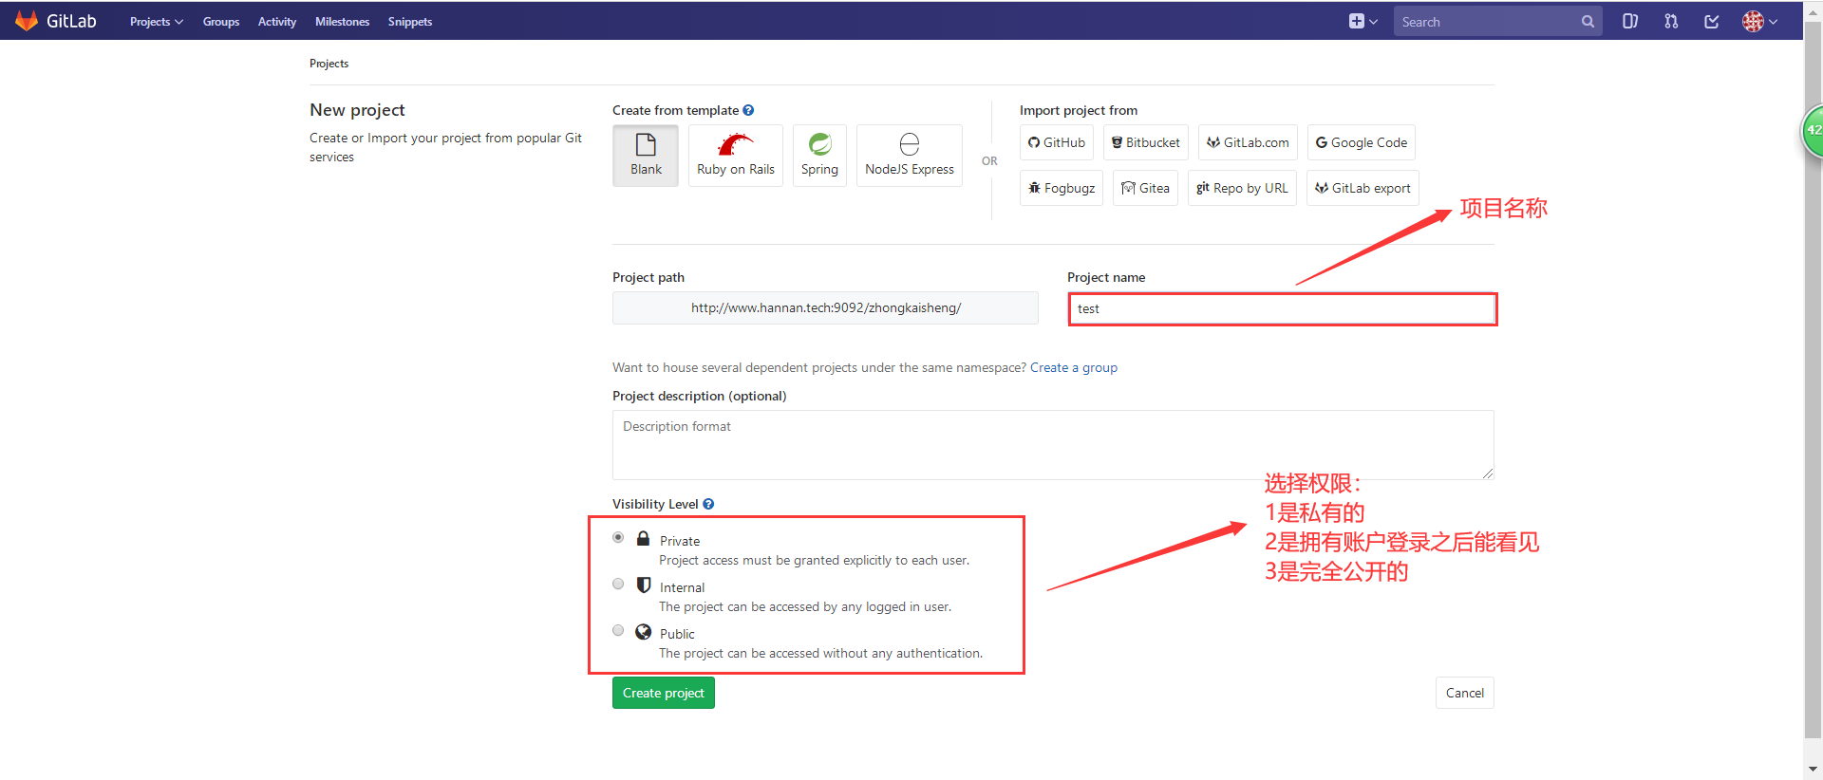
Task: Choose the Ruby on Rails template
Action: 736,156
